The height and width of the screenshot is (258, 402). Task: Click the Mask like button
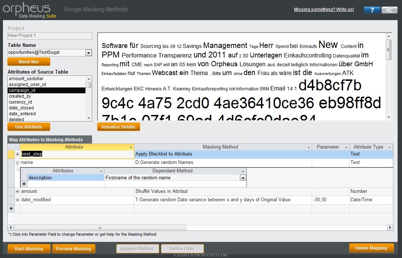(x=29, y=61)
